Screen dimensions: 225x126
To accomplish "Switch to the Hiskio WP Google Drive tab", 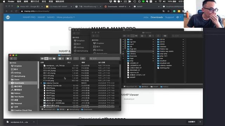I will pyautogui.click(x=30, y=7).
